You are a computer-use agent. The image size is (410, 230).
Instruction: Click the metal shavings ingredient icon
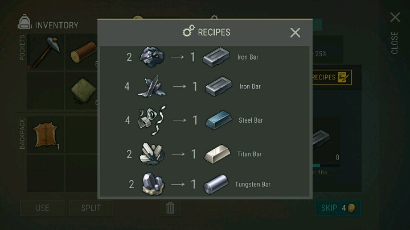(152, 120)
